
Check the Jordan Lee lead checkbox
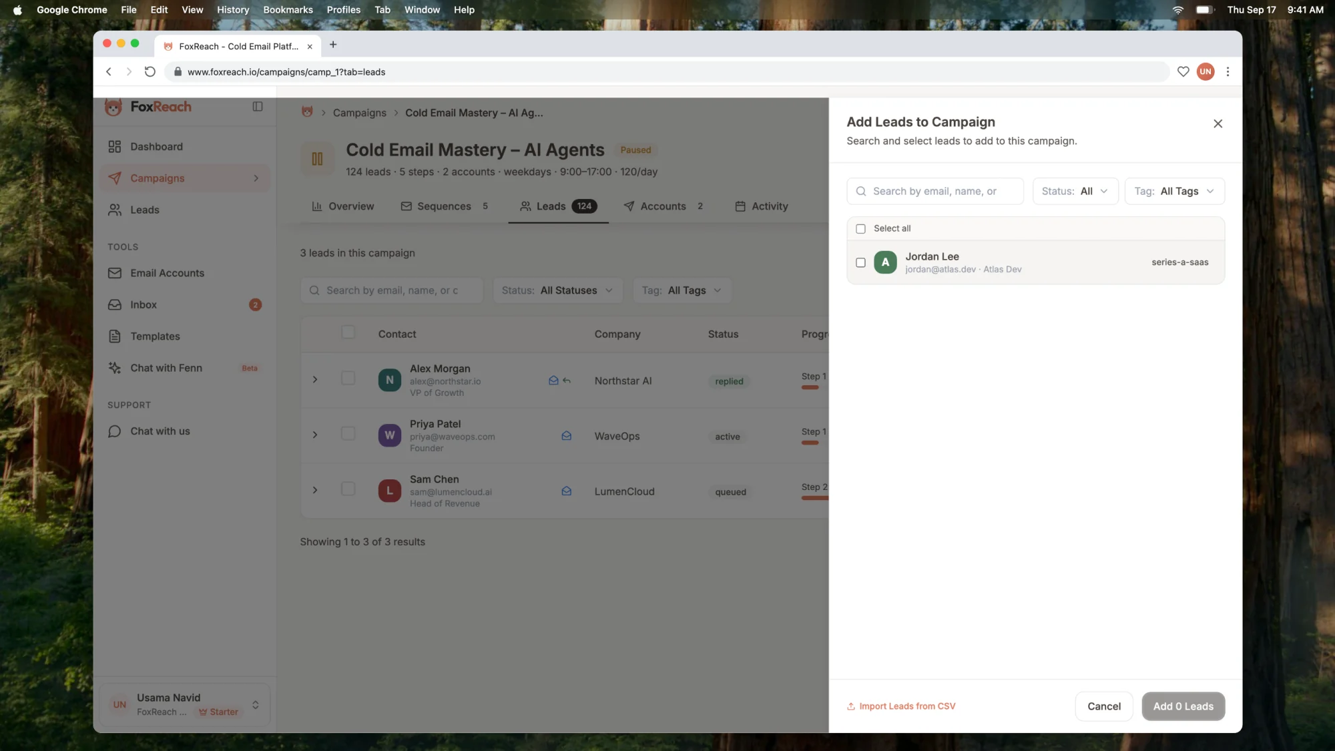(x=860, y=263)
